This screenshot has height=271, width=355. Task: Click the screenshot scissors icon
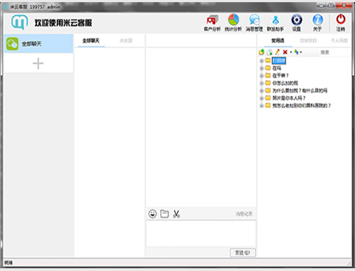pyautogui.click(x=176, y=214)
